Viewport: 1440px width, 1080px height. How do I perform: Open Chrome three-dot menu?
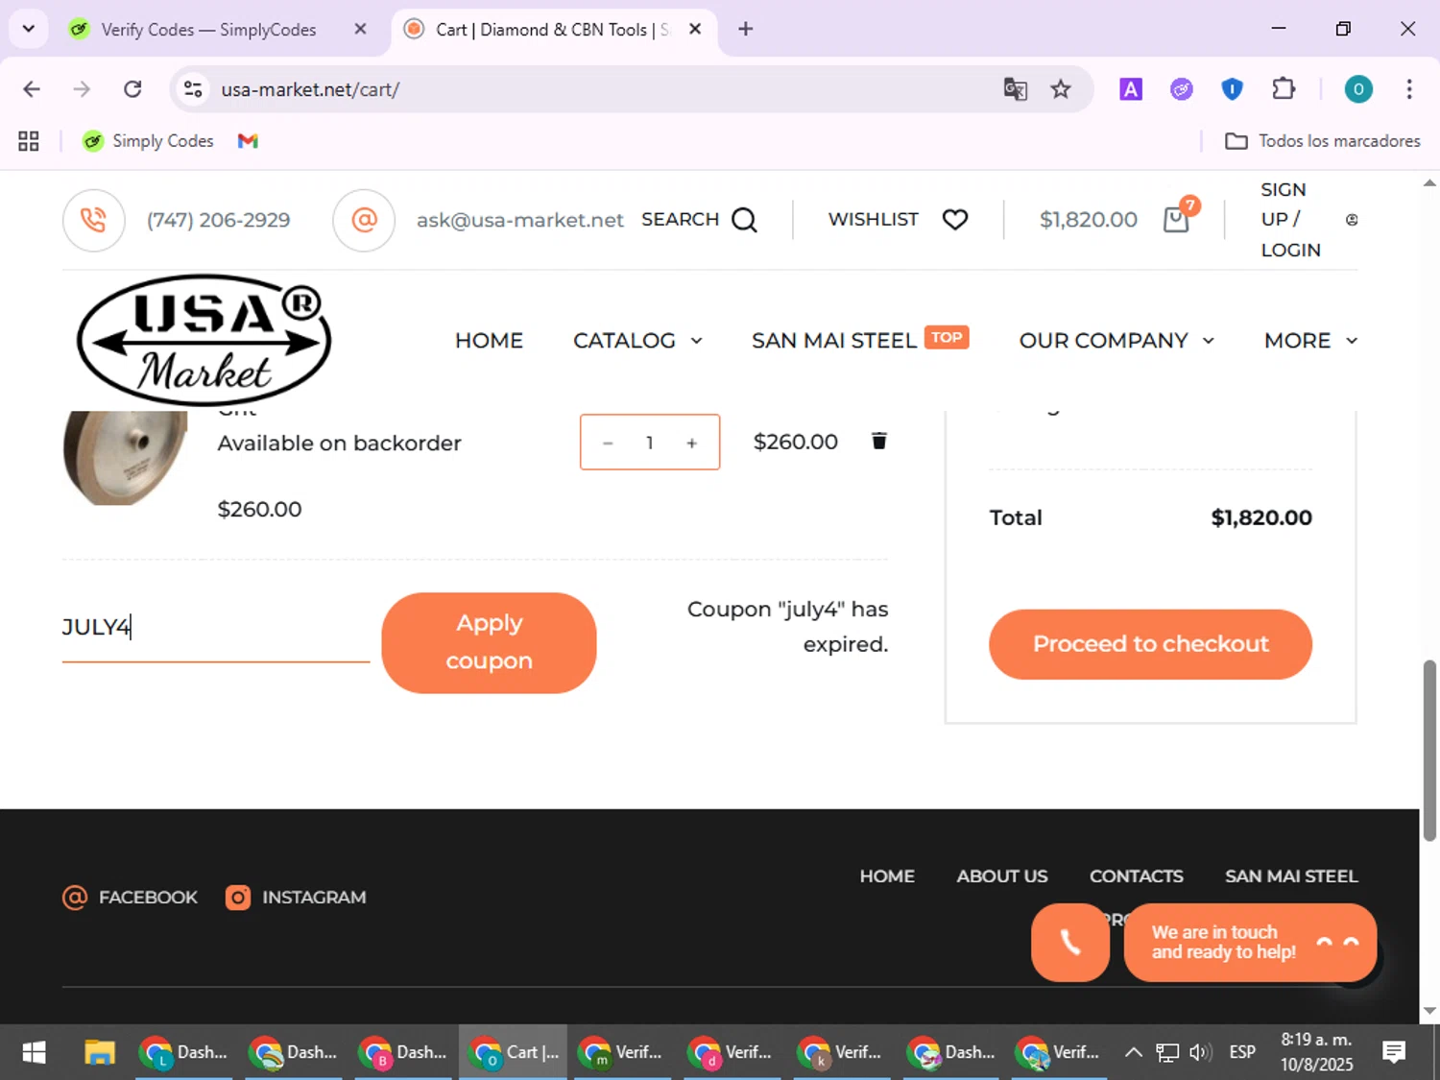coord(1409,89)
